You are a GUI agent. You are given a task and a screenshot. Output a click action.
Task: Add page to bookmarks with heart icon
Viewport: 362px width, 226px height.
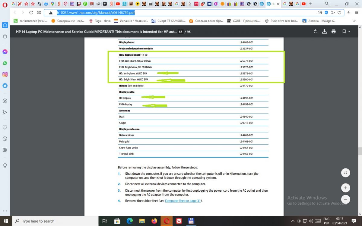pos(339,13)
